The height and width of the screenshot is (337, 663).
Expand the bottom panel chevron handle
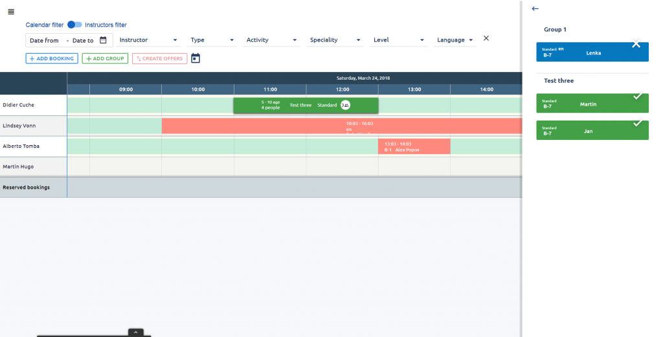click(136, 332)
